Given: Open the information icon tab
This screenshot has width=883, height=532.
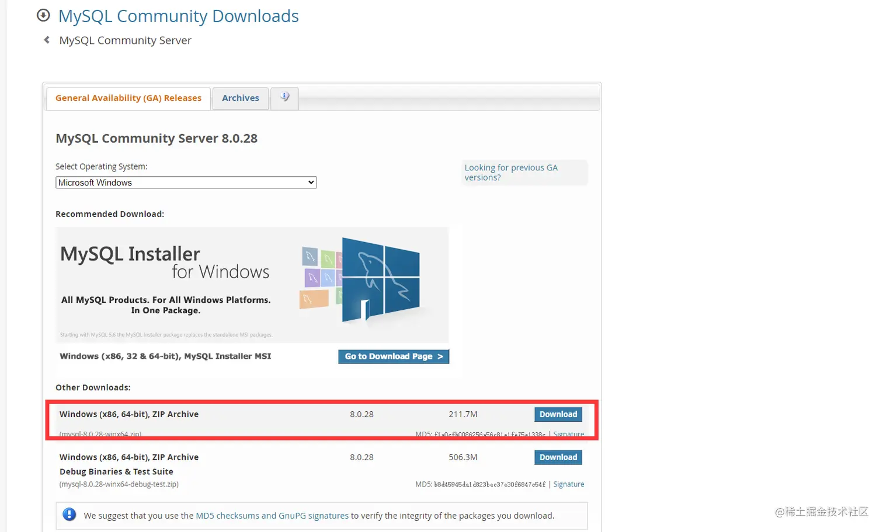Looking at the screenshot, I should [x=284, y=97].
